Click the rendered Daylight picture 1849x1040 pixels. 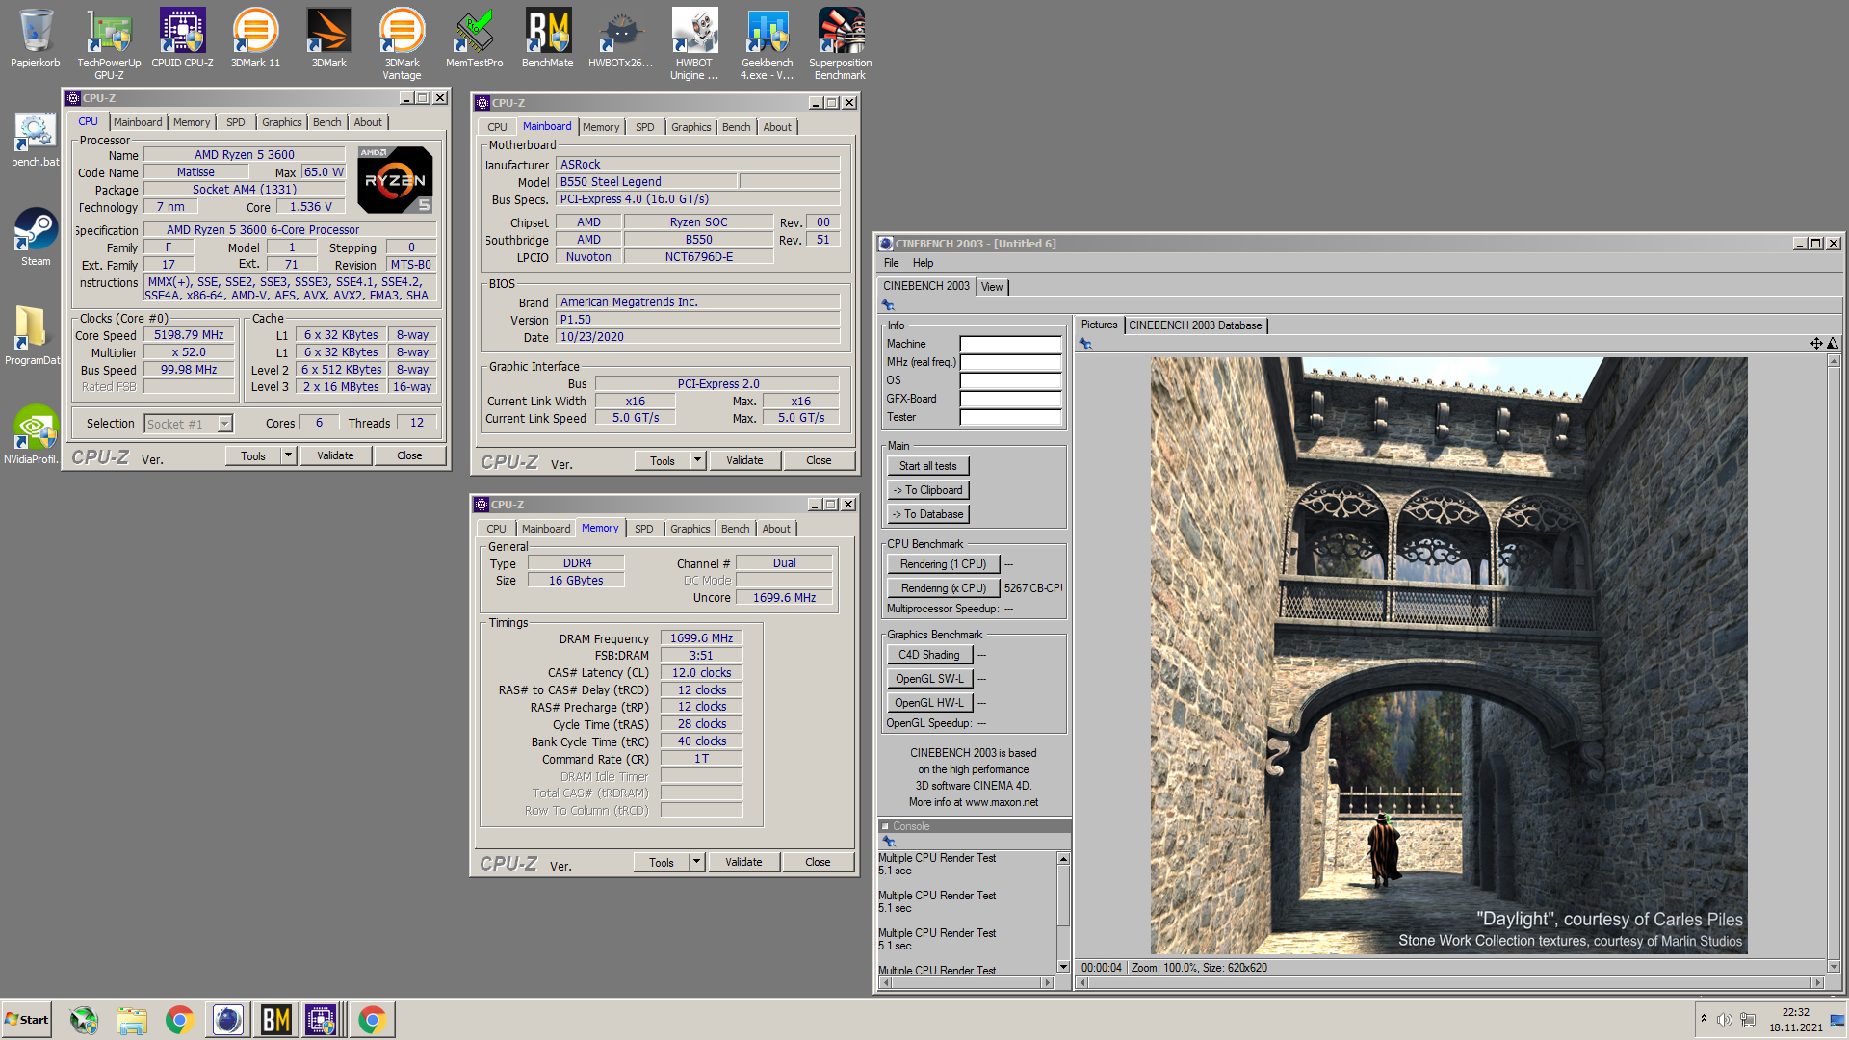click(1448, 656)
